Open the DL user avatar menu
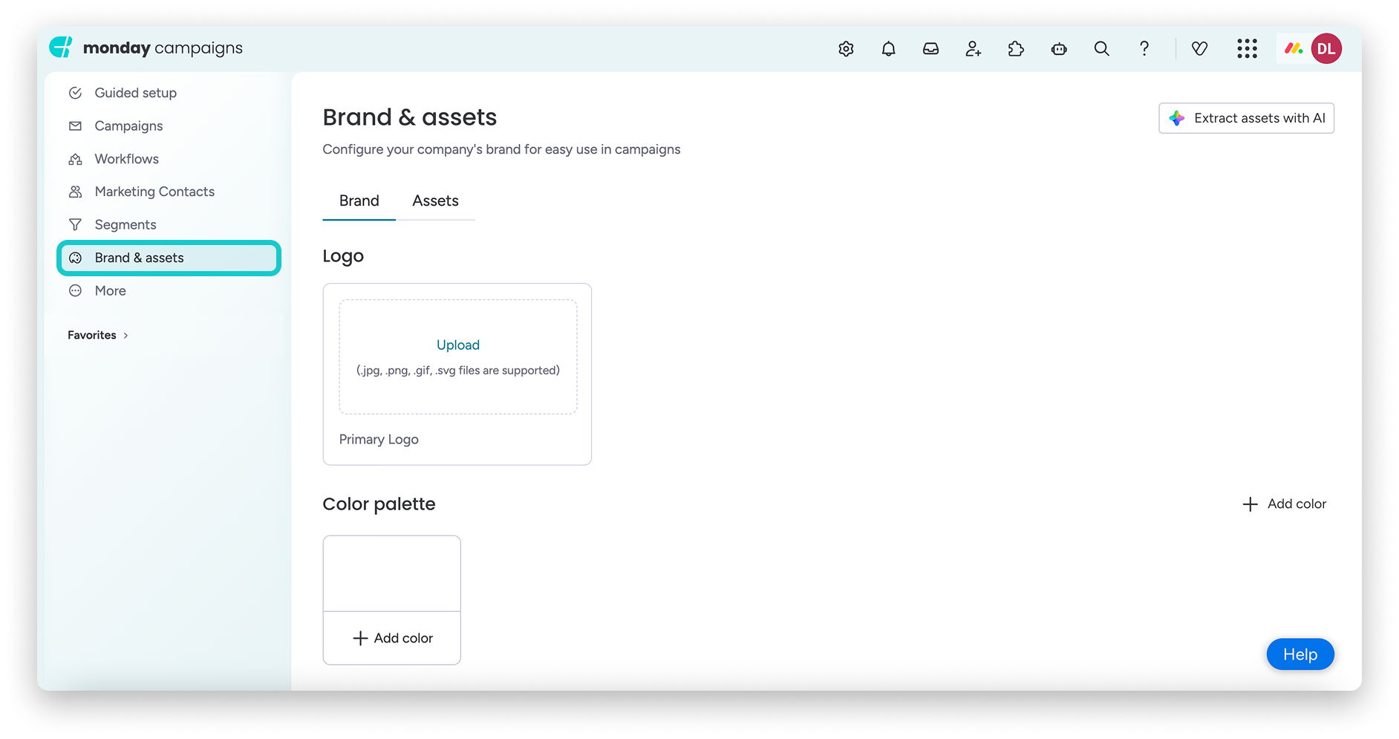 point(1326,49)
